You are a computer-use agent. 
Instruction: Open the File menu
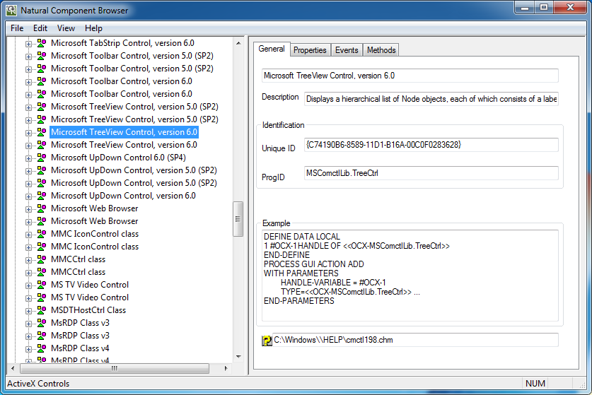17,28
